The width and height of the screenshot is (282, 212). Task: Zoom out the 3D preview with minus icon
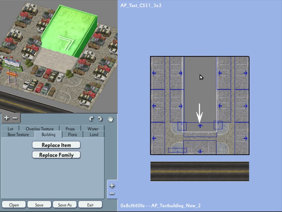tap(15, 118)
